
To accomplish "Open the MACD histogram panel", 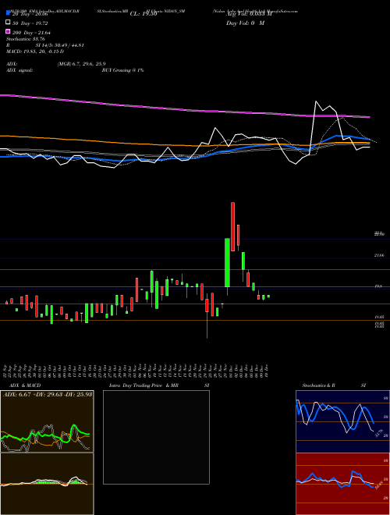I will coord(47,484).
